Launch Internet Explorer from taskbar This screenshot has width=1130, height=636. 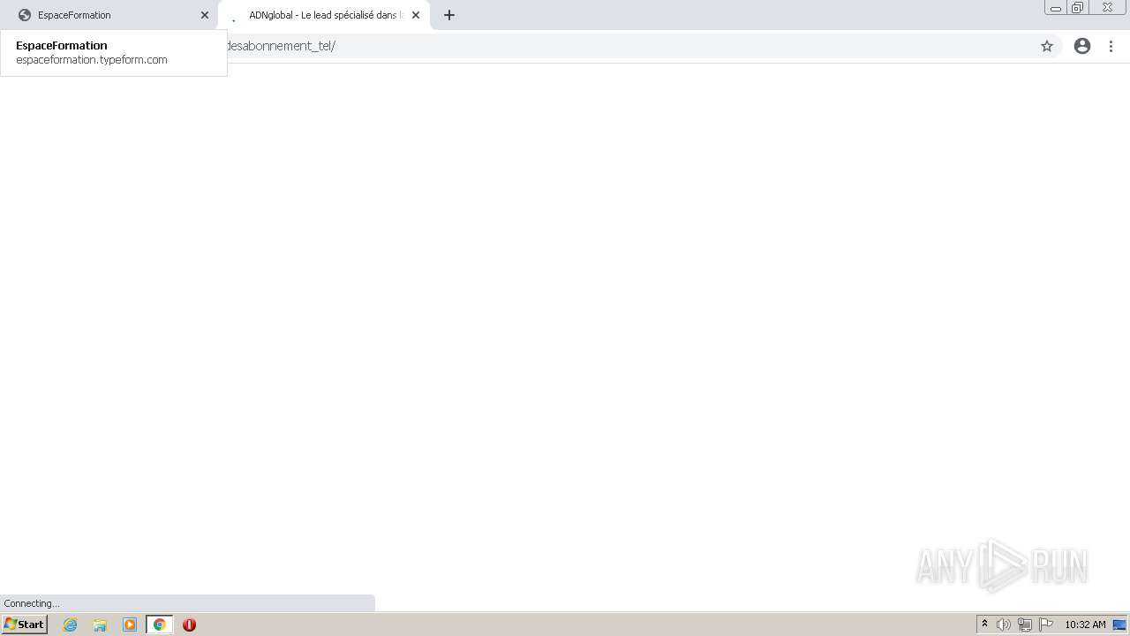(71, 625)
